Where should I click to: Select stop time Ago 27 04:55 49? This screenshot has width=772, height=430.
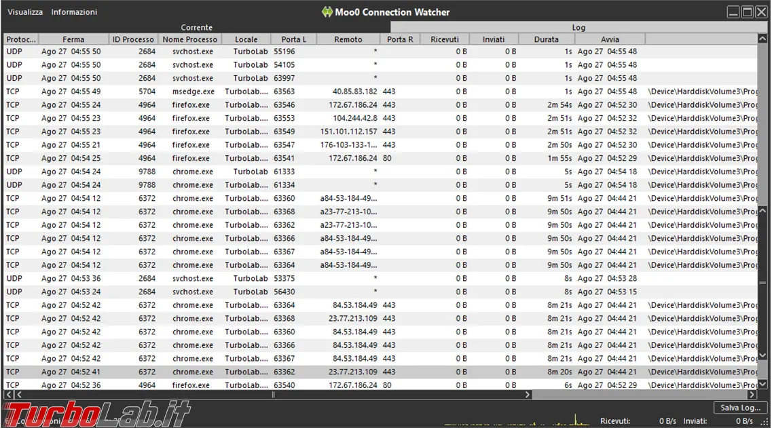pos(71,92)
